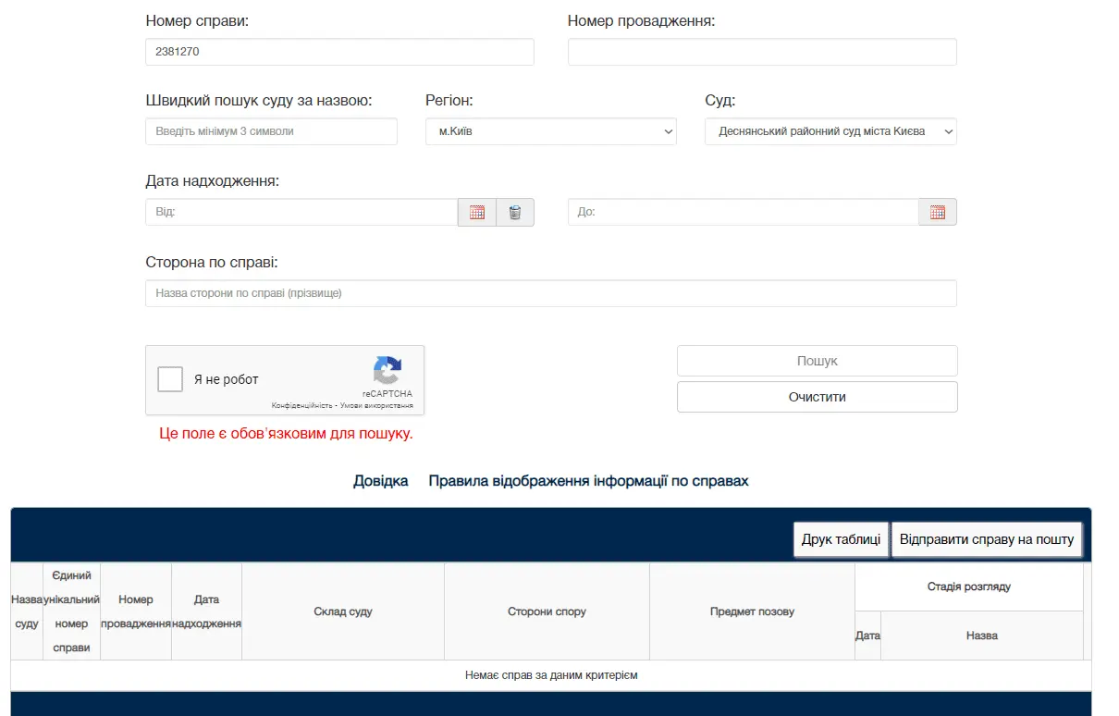Screen dimensions: 1119x716
Task: Open the Суд dropdown list
Action: pyautogui.click(x=830, y=131)
